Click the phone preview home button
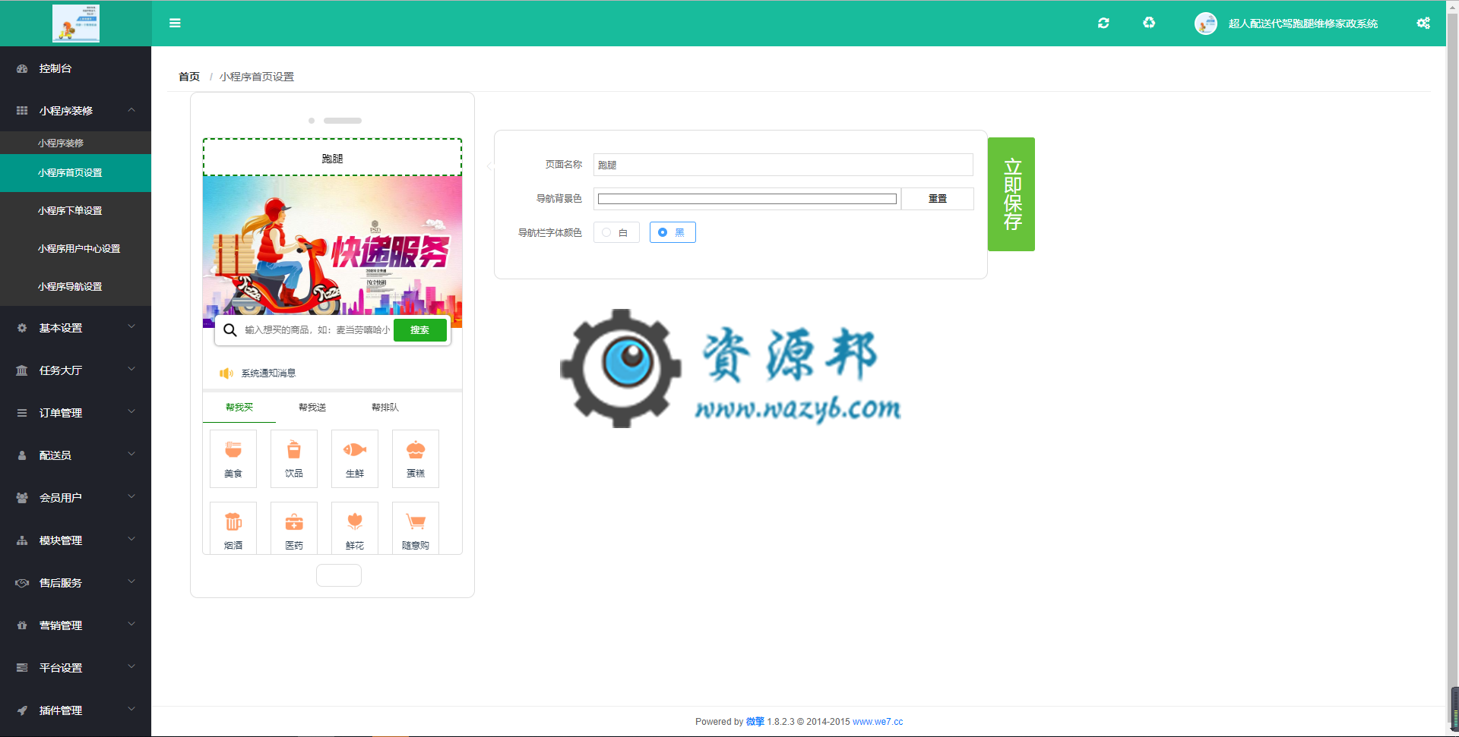The height and width of the screenshot is (737, 1459). 339,575
